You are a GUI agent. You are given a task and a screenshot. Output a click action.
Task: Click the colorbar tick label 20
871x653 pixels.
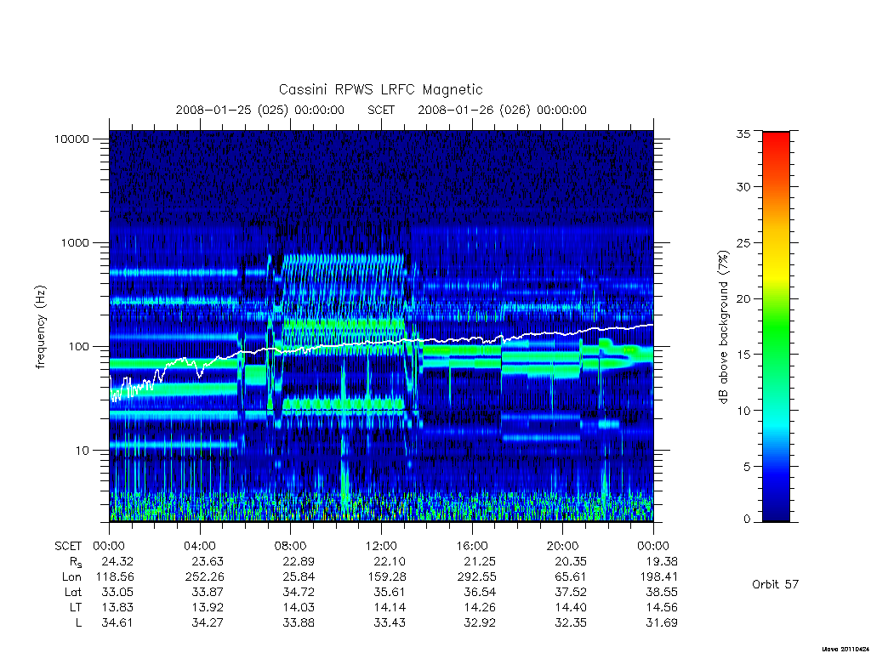(x=743, y=298)
